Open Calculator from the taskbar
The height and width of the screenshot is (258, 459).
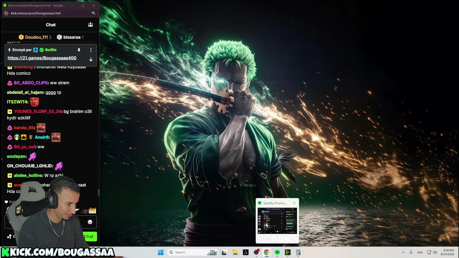tap(298, 252)
